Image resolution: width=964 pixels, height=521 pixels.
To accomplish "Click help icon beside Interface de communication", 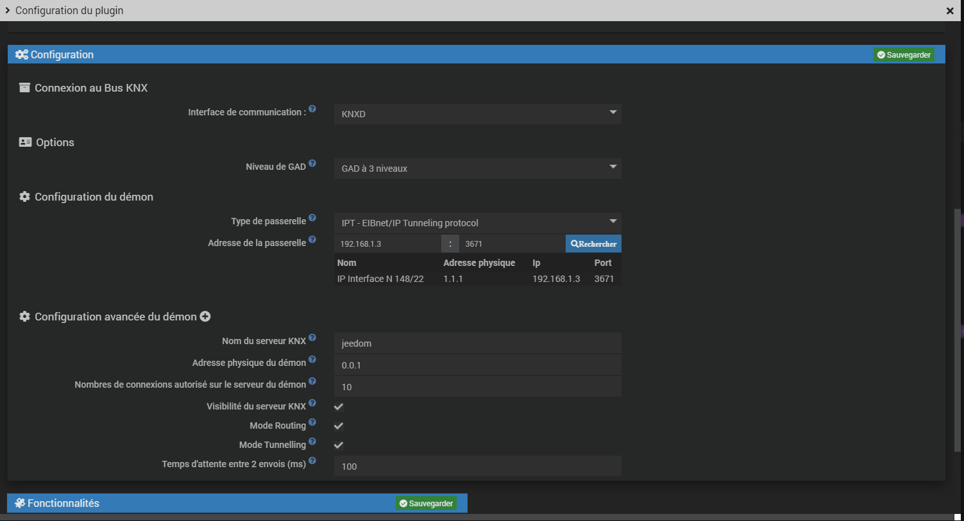I will (x=312, y=109).
